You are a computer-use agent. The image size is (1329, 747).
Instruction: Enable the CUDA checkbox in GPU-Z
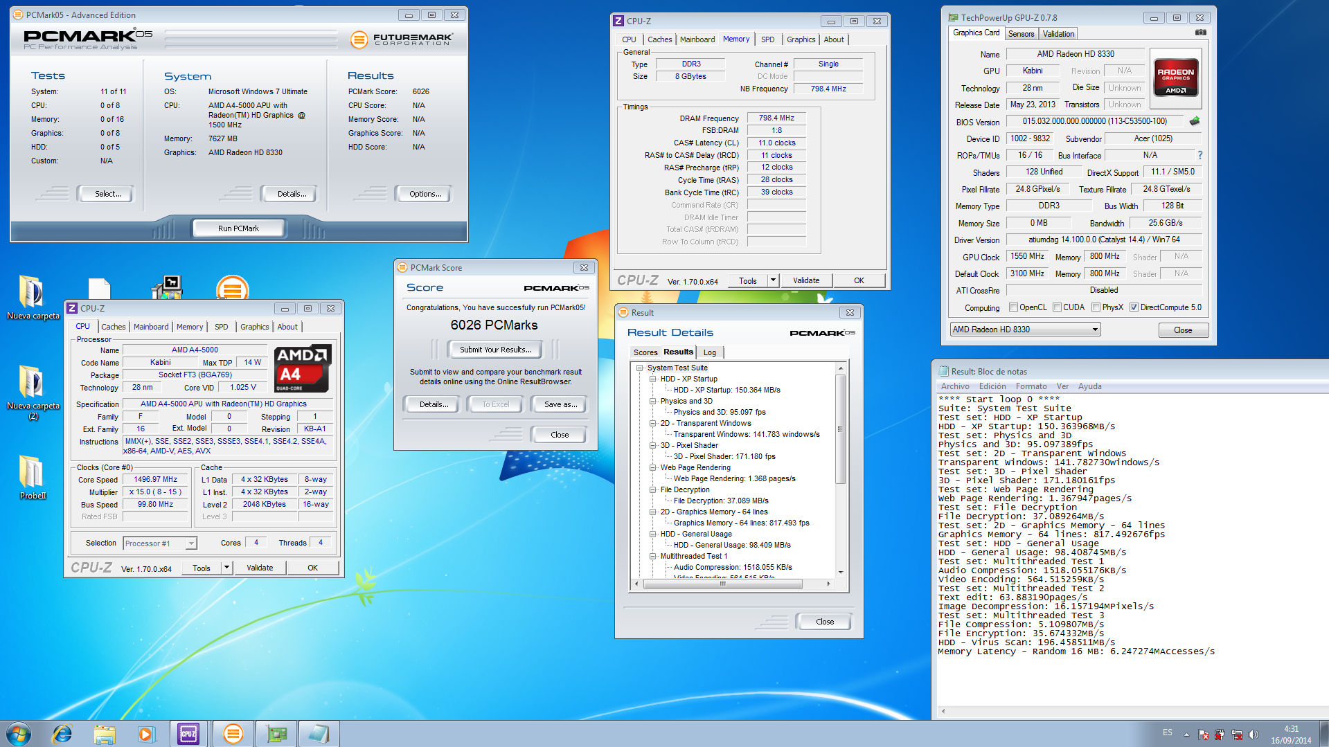[x=1057, y=307]
